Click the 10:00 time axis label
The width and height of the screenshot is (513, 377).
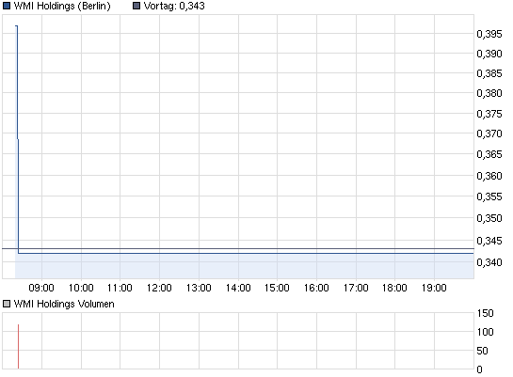point(81,288)
